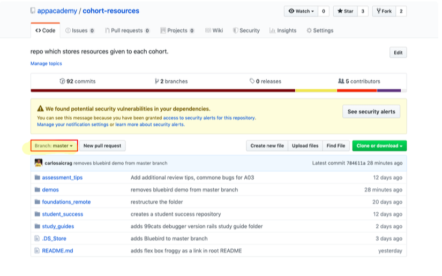Open the Security tab
The height and width of the screenshot is (276, 442).
coord(246,30)
